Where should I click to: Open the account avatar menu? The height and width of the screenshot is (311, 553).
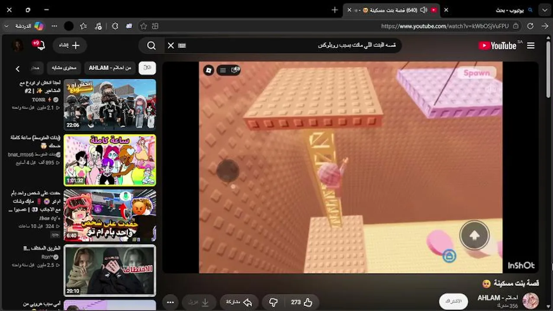click(x=18, y=45)
